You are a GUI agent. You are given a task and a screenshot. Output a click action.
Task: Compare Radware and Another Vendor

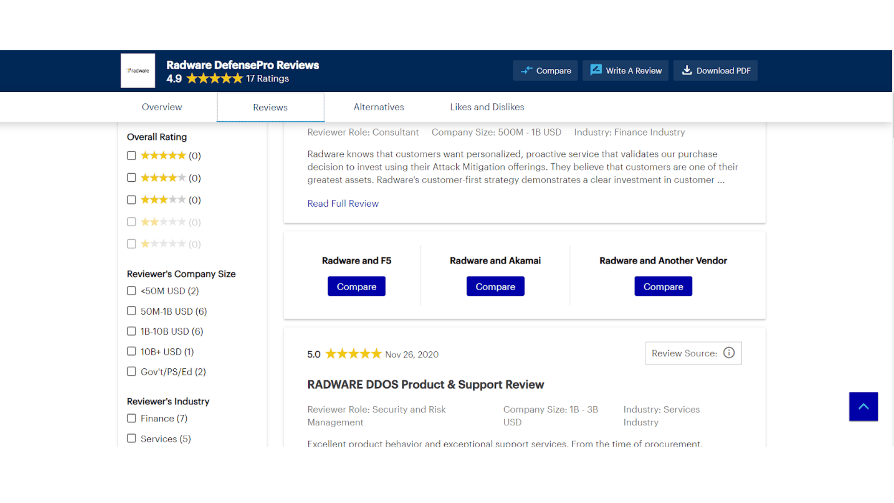coord(663,286)
